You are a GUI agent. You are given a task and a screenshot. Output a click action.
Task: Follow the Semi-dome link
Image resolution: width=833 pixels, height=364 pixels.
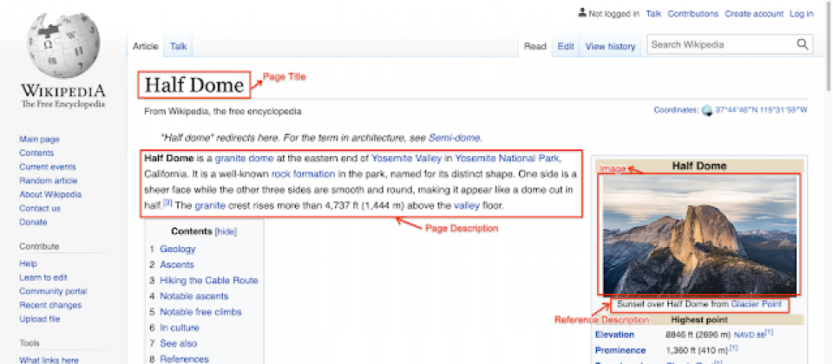point(454,138)
